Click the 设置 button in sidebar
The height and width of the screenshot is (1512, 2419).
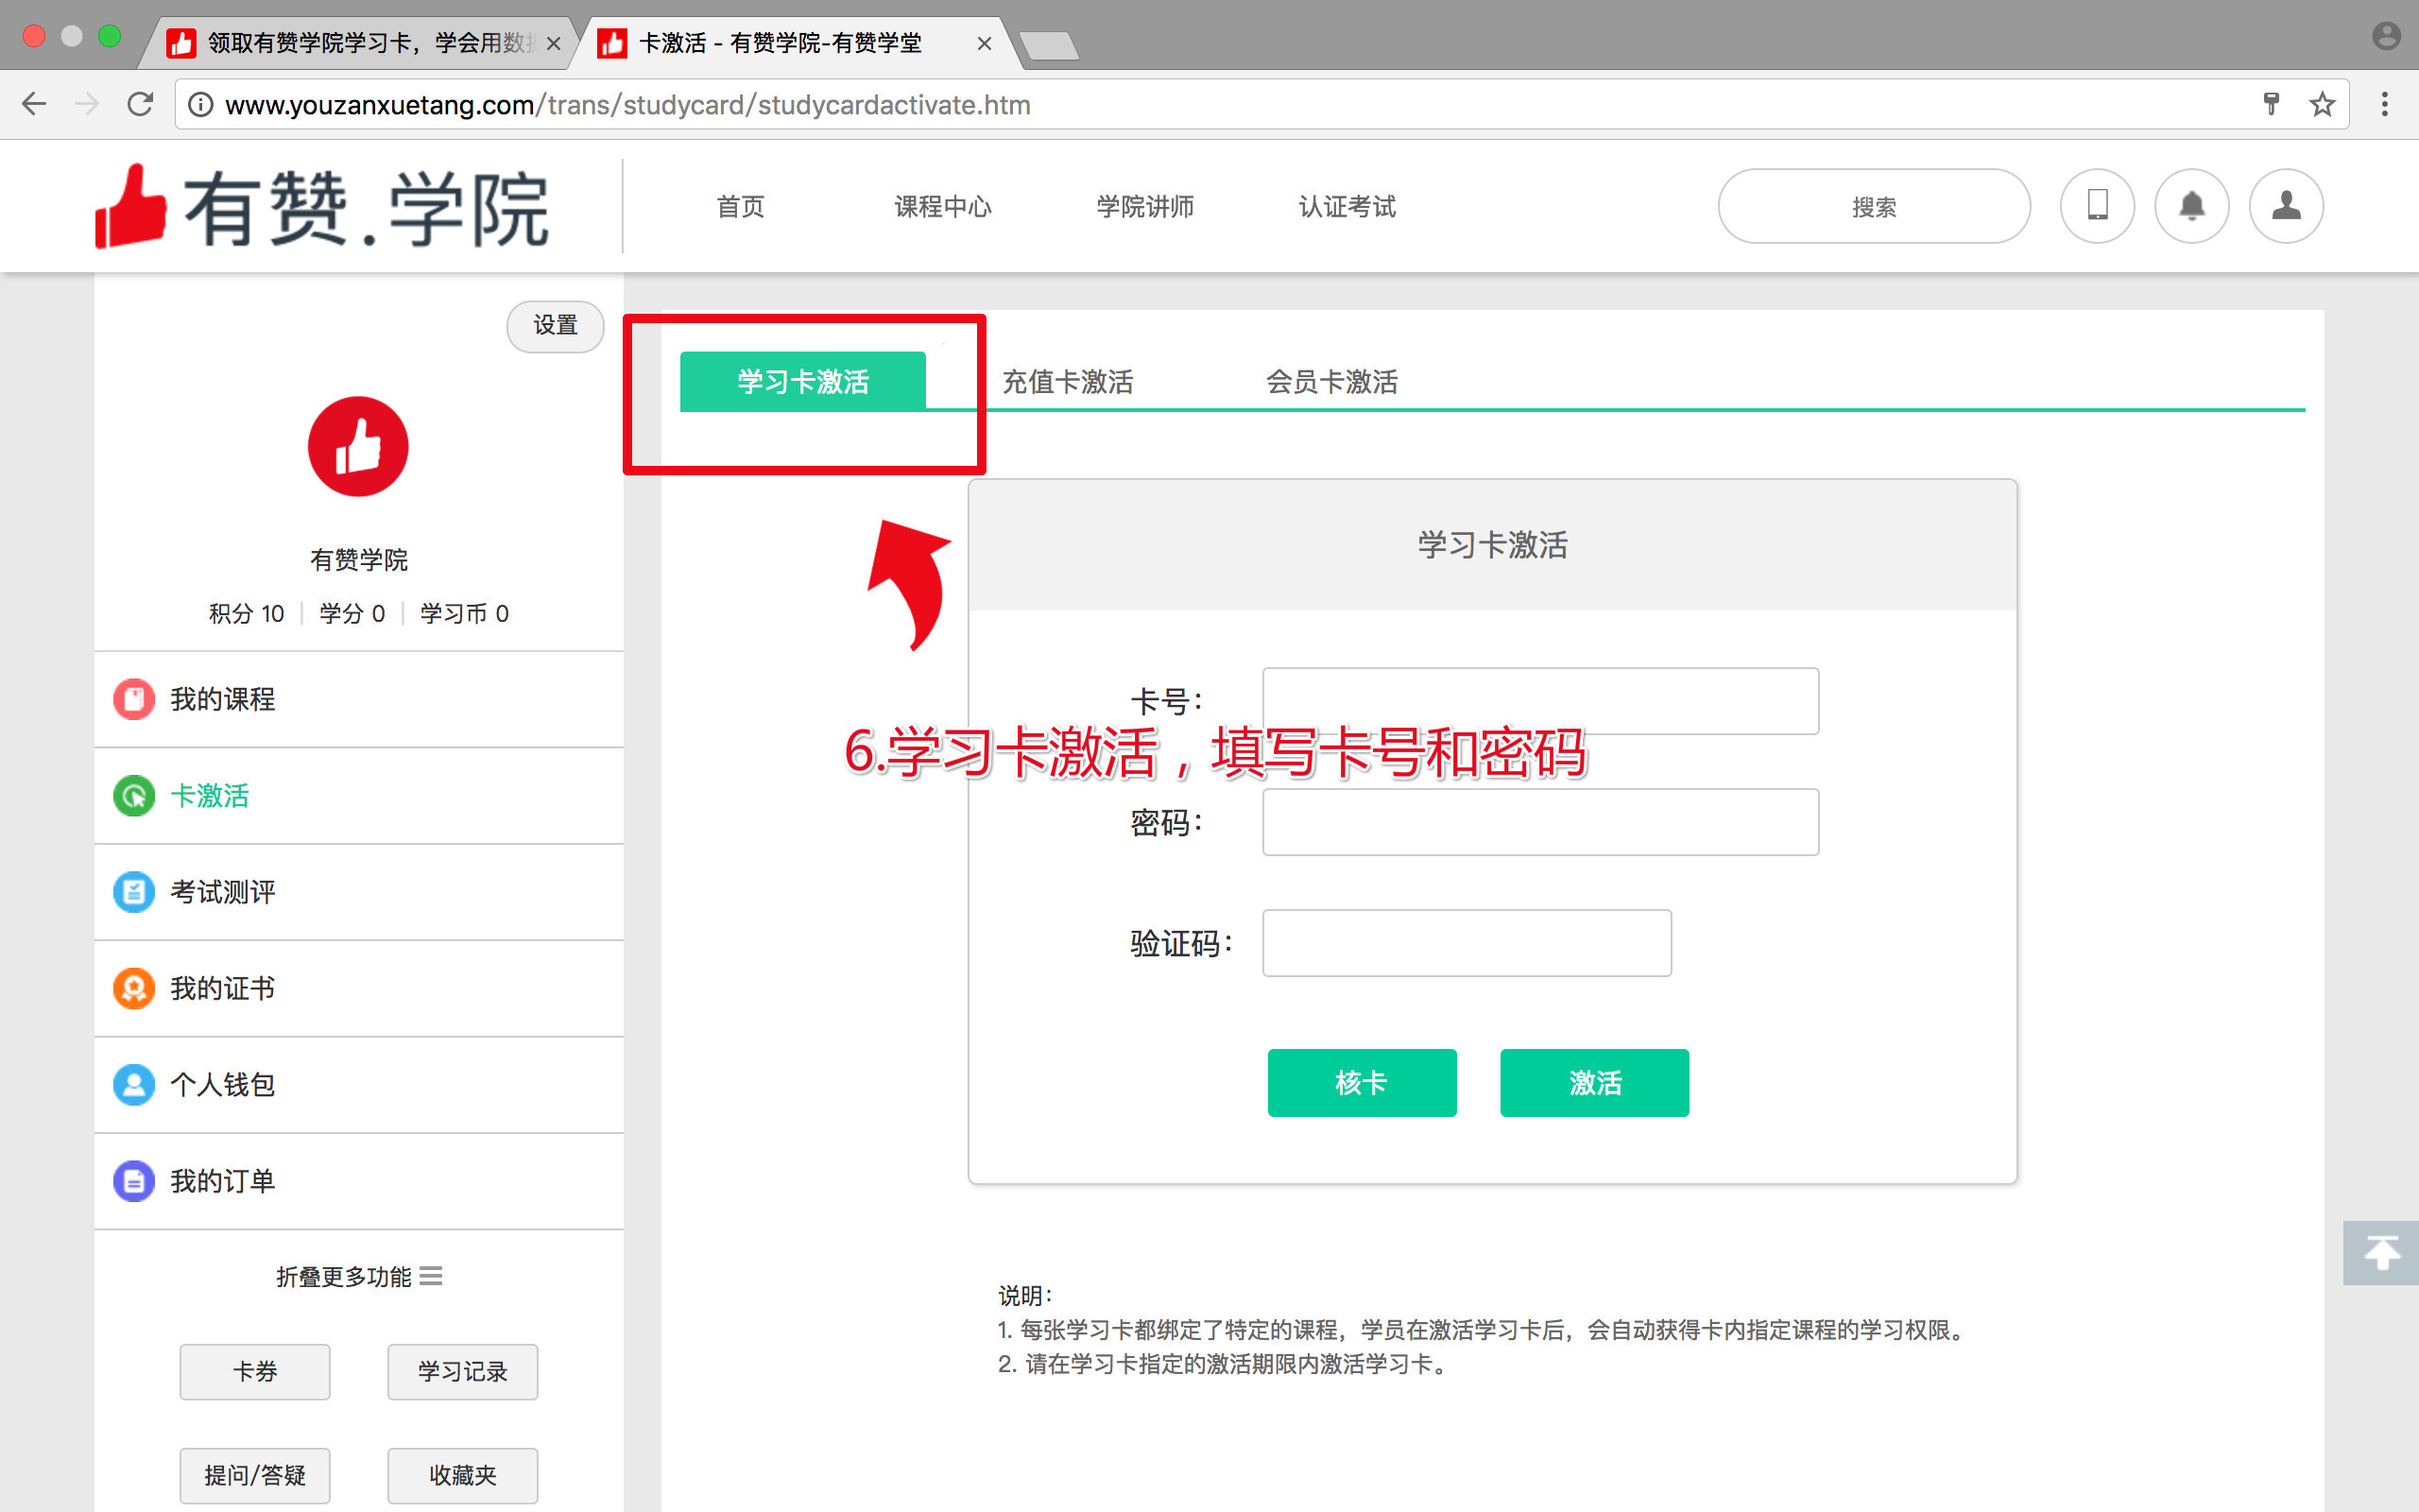pos(555,326)
